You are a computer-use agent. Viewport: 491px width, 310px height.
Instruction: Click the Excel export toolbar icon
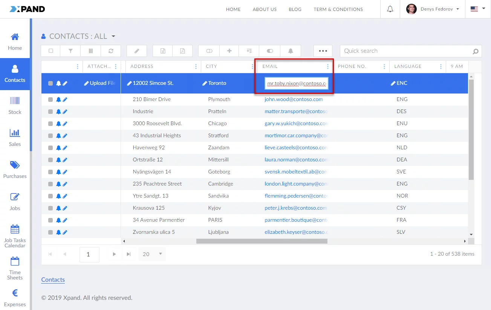pyautogui.click(x=162, y=51)
